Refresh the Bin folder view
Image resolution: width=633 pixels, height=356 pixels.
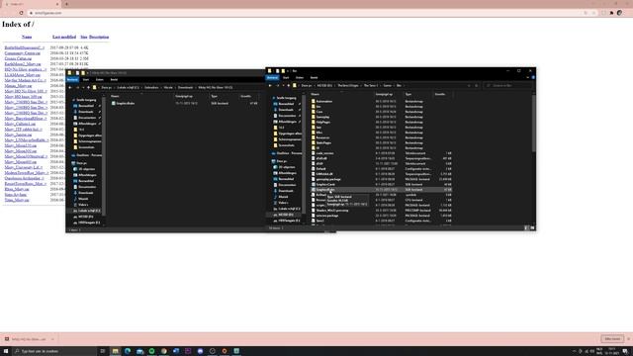pos(477,86)
